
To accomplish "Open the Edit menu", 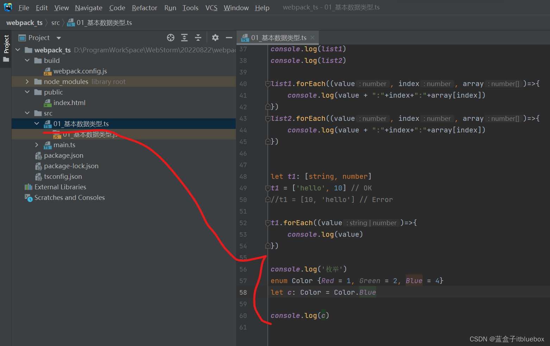I will 42,8.
